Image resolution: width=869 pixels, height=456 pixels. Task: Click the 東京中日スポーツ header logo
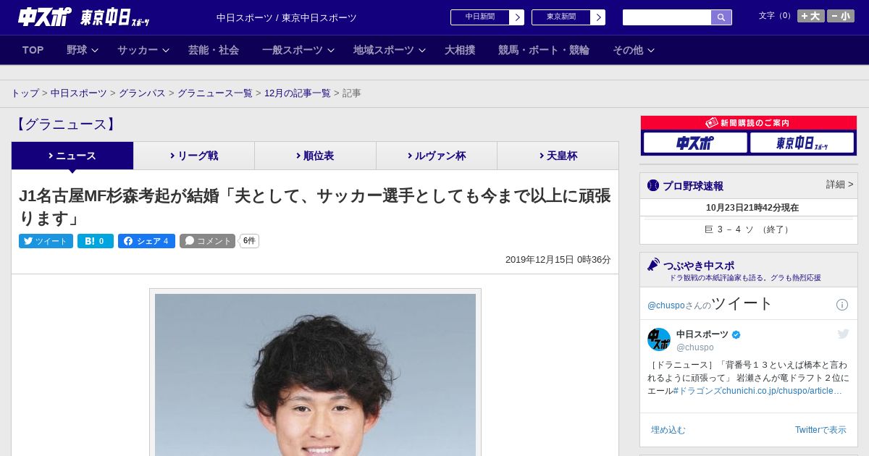[x=115, y=18]
